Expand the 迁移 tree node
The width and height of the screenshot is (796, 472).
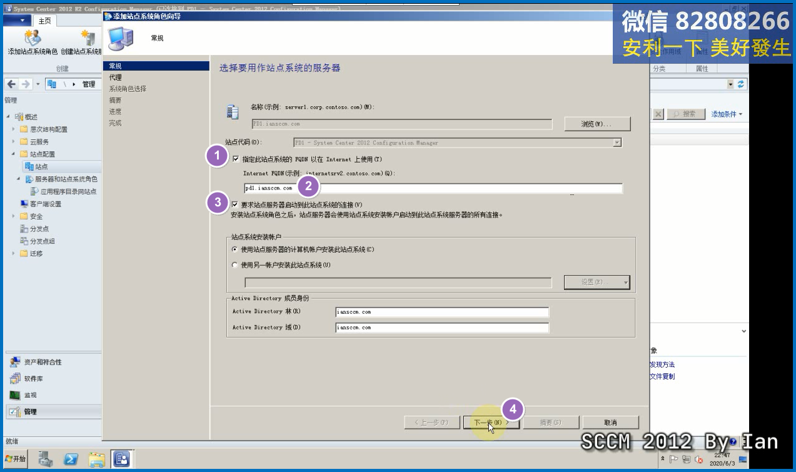pyautogui.click(x=13, y=253)
